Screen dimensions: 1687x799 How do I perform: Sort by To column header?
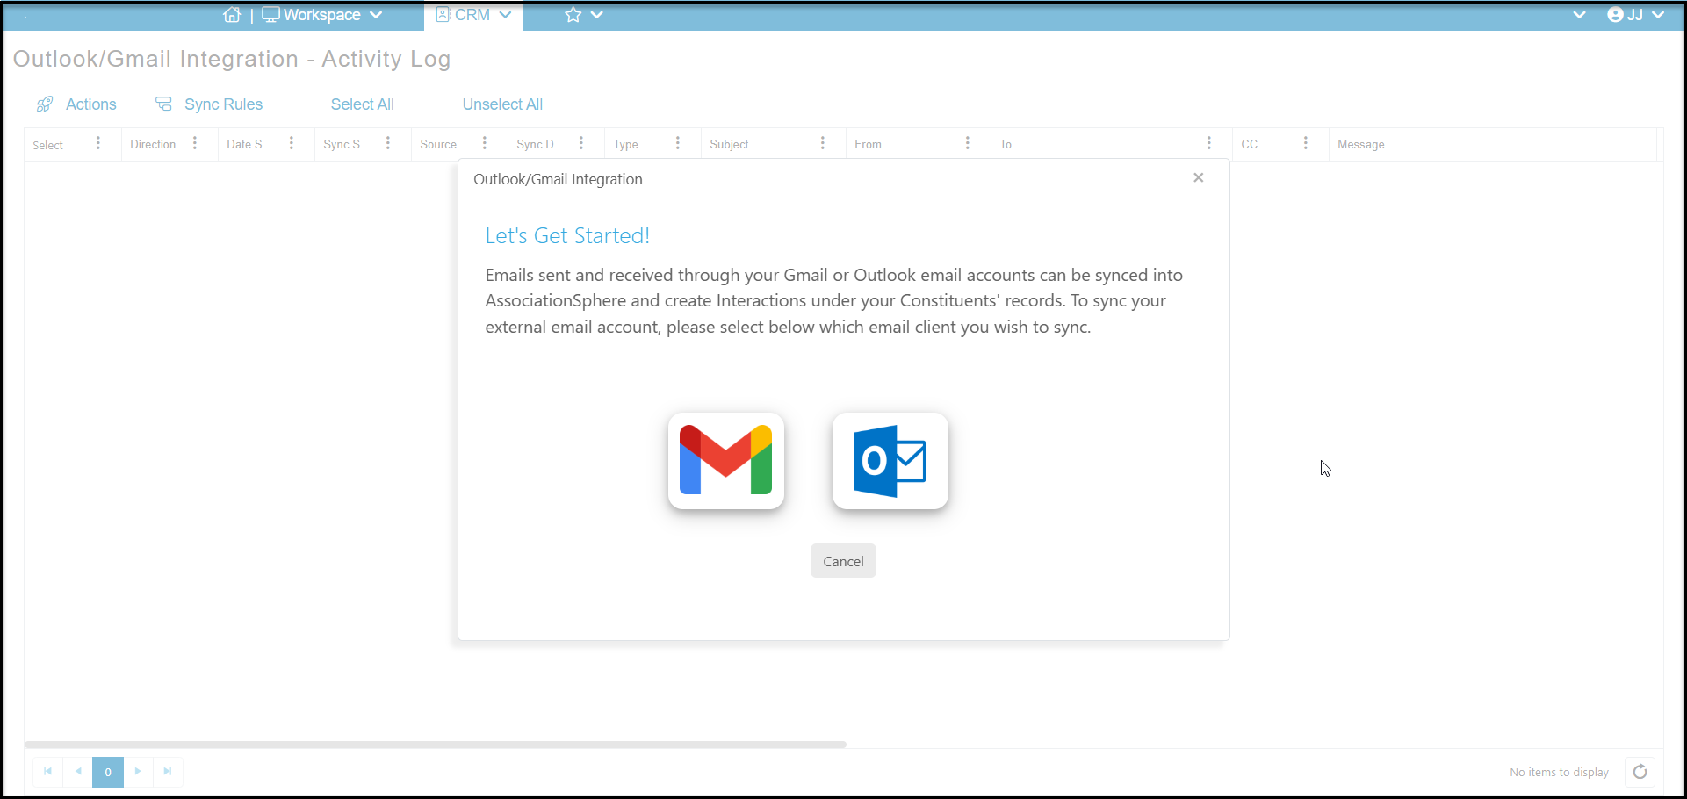[x=1006, y=145]
